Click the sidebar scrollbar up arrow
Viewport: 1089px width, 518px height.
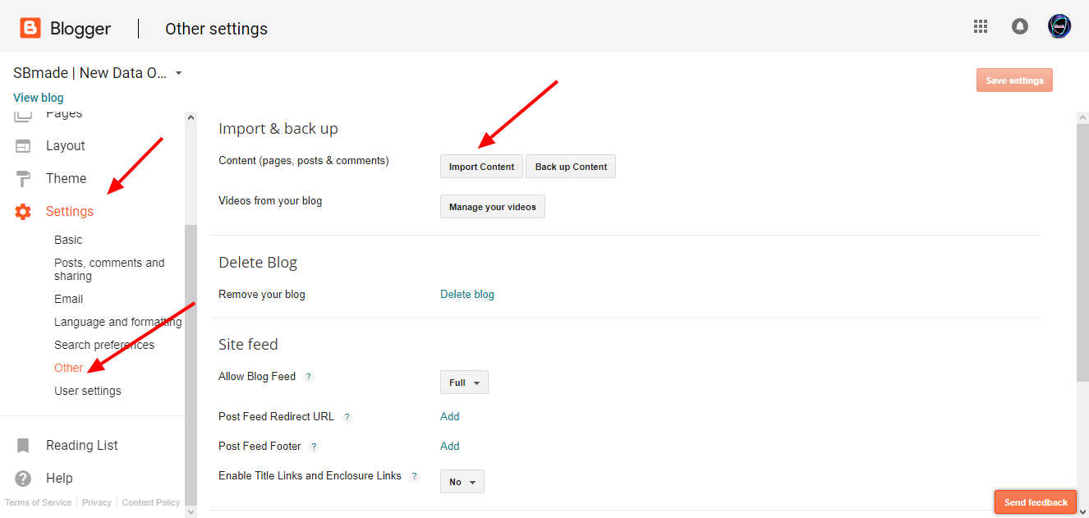[191, 117]
